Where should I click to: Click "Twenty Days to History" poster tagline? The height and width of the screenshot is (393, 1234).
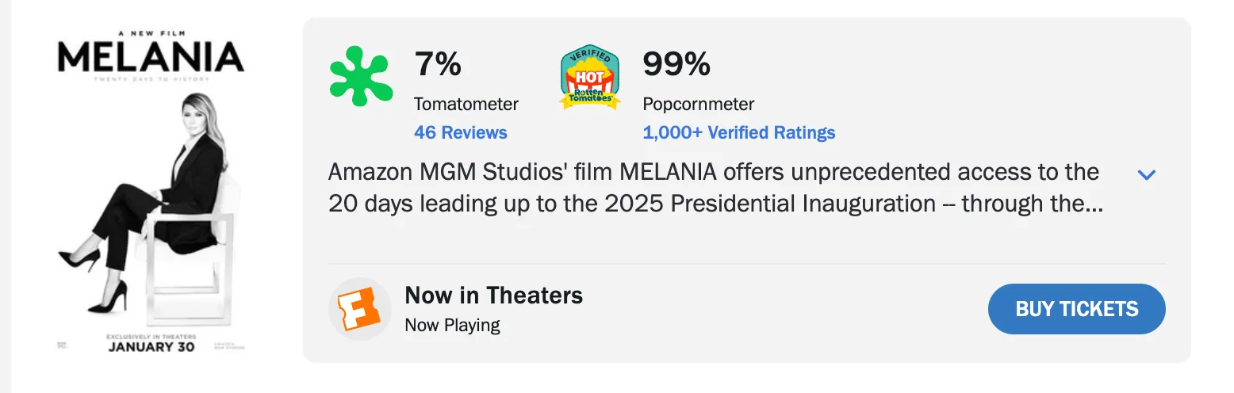[x=151, y=79]
